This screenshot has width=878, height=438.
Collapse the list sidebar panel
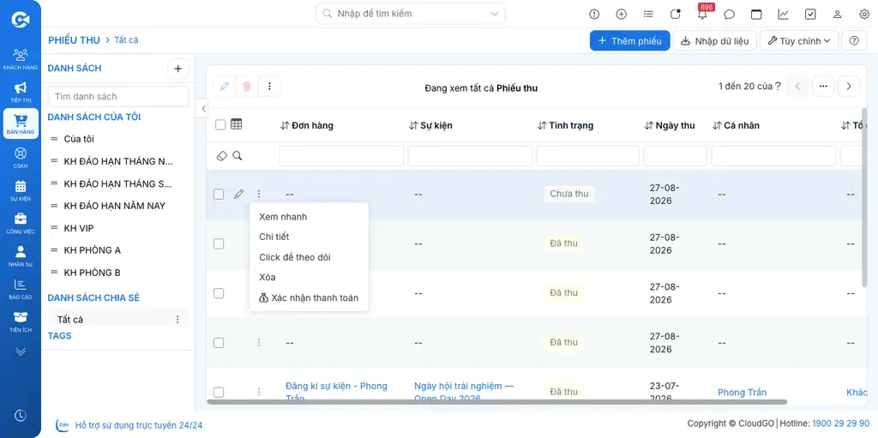(x=203, y=108)
